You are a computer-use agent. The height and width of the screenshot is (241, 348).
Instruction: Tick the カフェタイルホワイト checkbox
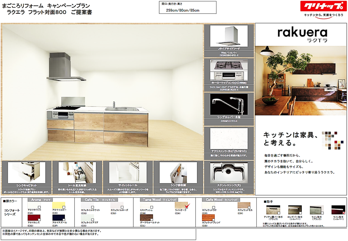93,207
